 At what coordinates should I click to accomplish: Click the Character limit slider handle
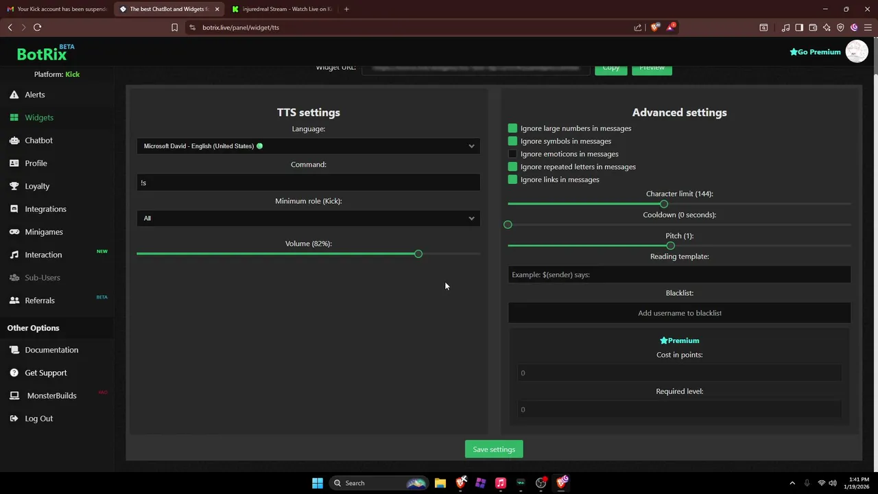coord(663,204)
